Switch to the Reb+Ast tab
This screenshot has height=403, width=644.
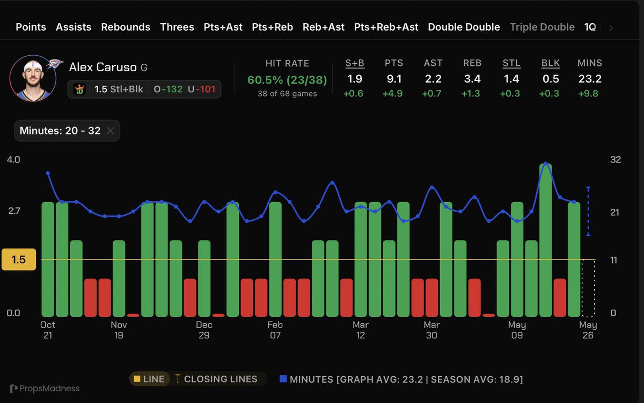pyautogui.click(x=324, y=27)
